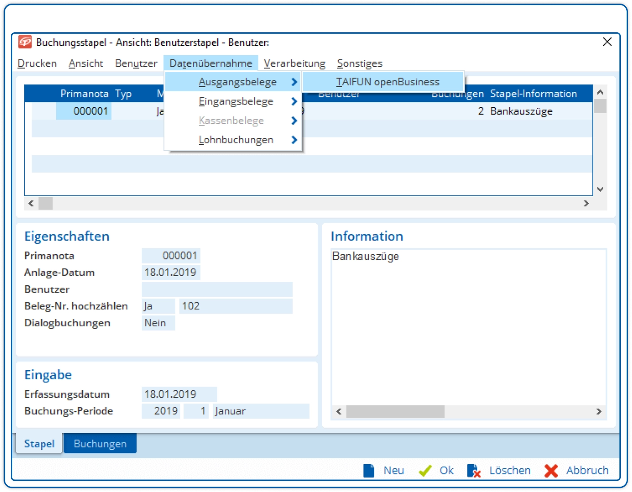Open the Drucken menu
Image resolution: width=632 pixels, height=492 pixels.
[x=37, y=63]
